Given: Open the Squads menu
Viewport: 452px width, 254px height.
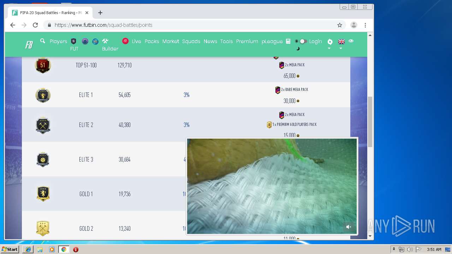Looking at the screenshot, I should click(x=191, y=41).
